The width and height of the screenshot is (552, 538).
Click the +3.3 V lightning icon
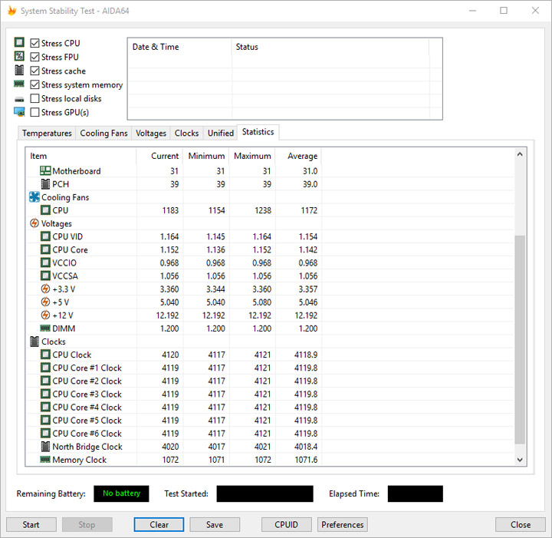click(45, 289)
